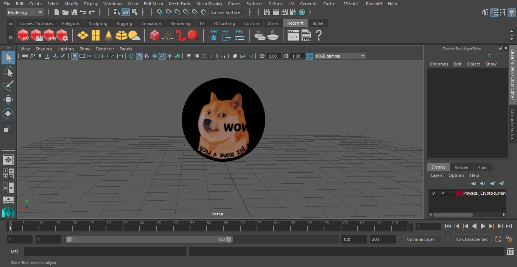Click Play backwards button
517x267 pixels.
(x=474, y=226)
